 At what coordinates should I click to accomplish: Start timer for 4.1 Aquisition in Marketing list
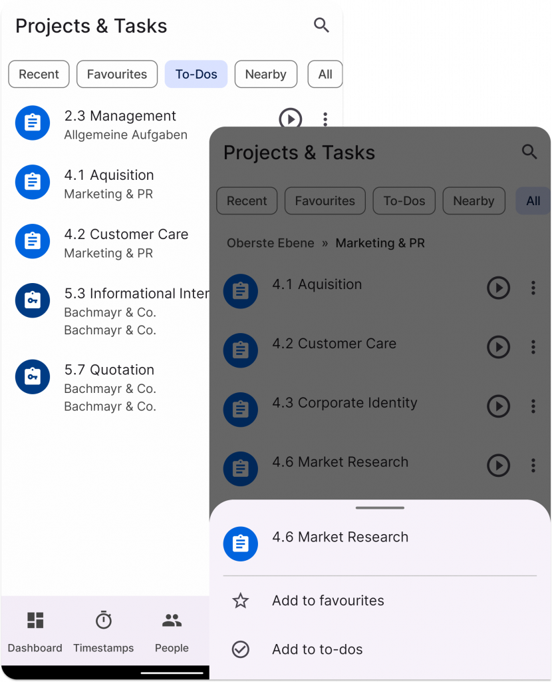[498, 288]
